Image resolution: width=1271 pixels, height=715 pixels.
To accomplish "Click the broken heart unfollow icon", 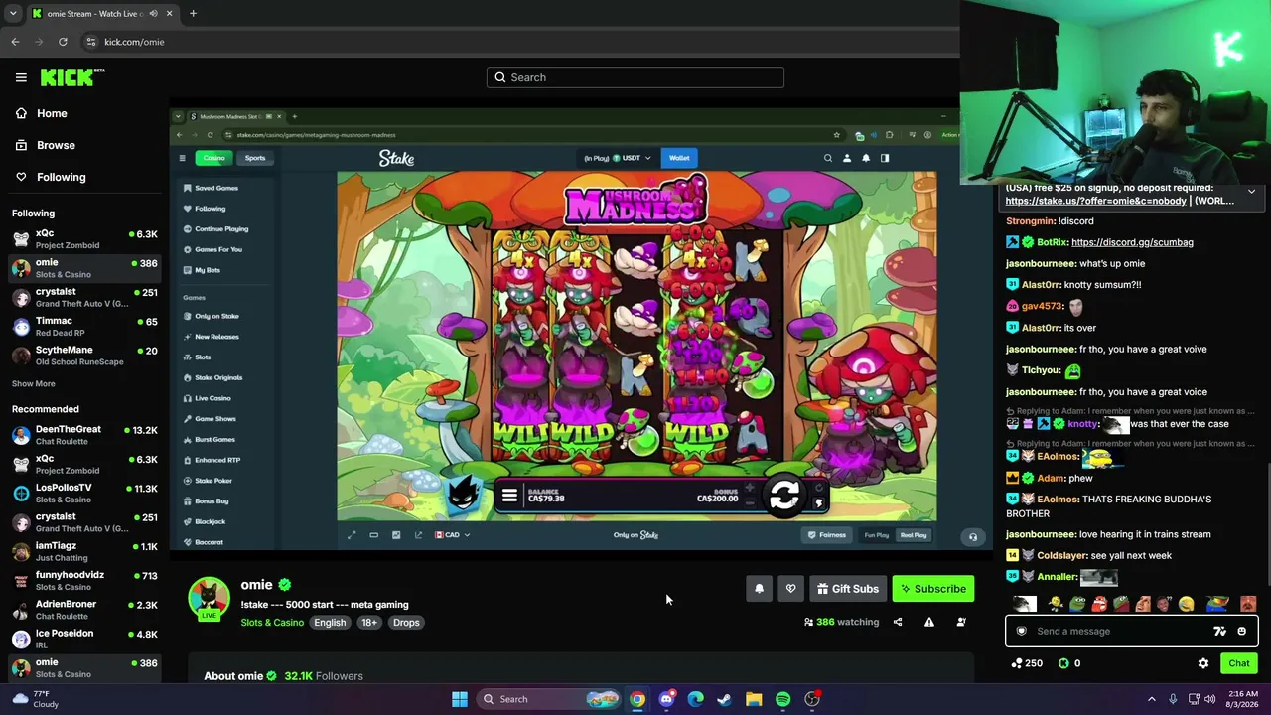I will [790, 589].
